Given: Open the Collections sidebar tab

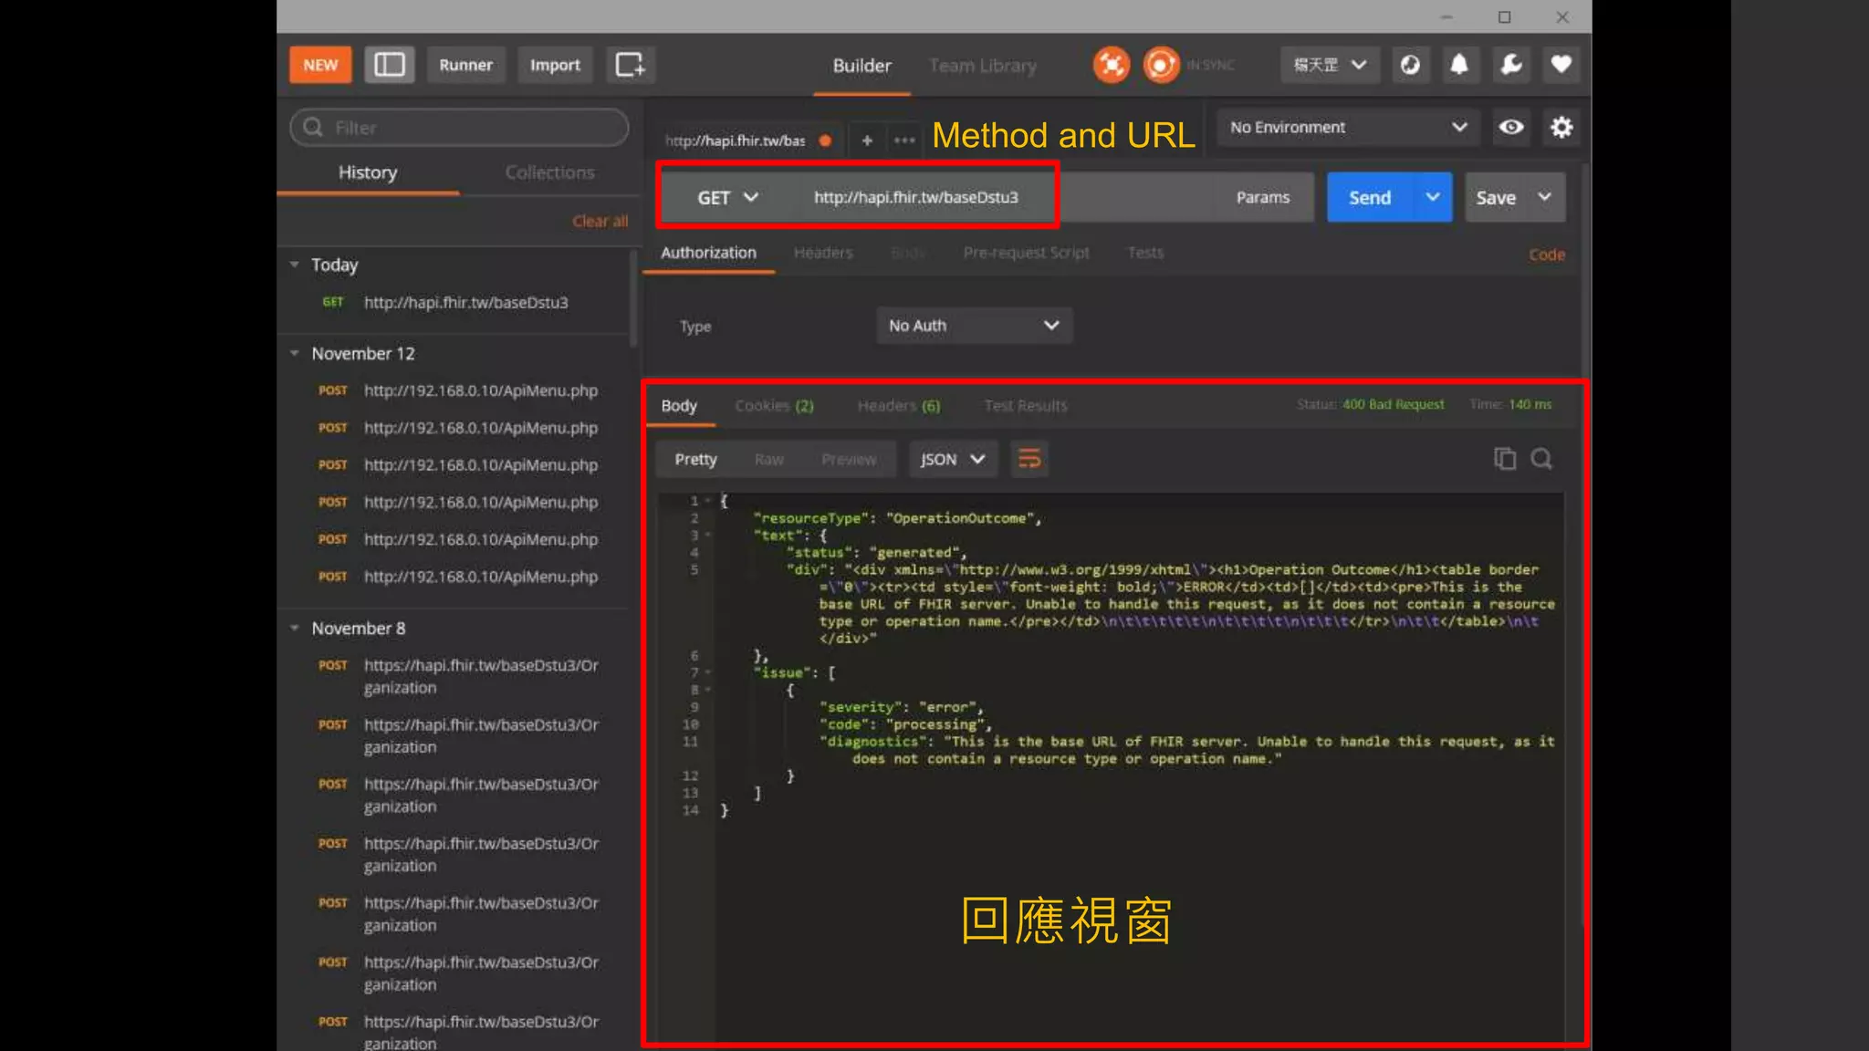Looking at the screenshot, I should pyautogui.click(x=549, y=172).
